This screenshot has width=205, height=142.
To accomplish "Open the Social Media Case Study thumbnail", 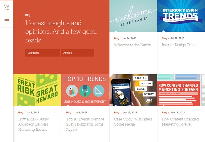I will coord(133,90).
